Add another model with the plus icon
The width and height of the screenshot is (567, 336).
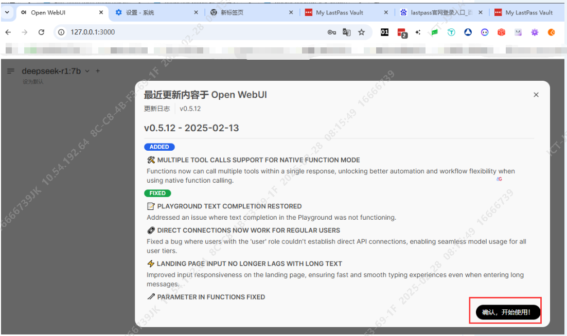point(98,71)
